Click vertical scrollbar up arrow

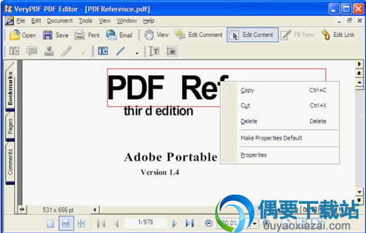359,82
